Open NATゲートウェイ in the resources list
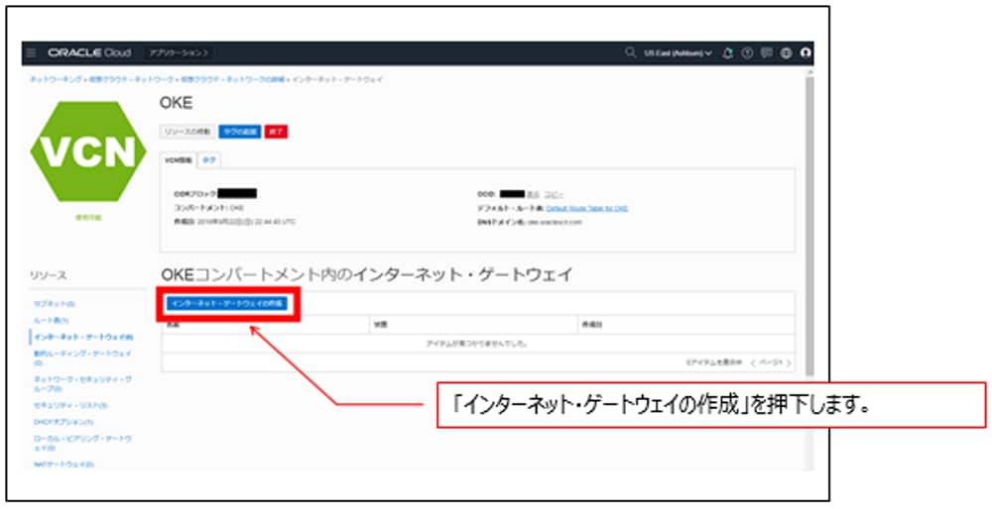 [63, 464]
